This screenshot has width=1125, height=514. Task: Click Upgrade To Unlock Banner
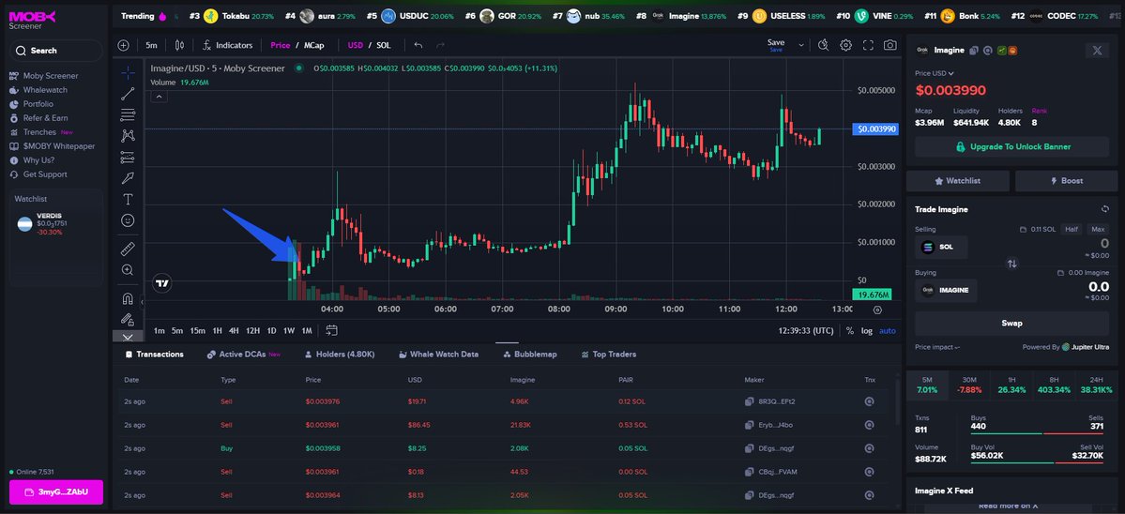(x=1011, y=146)
